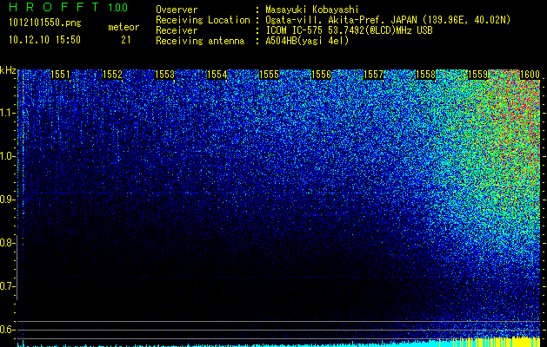Viewport: 547px width, 347px height.
Task: Click the Receiving antenna label
Action: (x=200, y=41)
